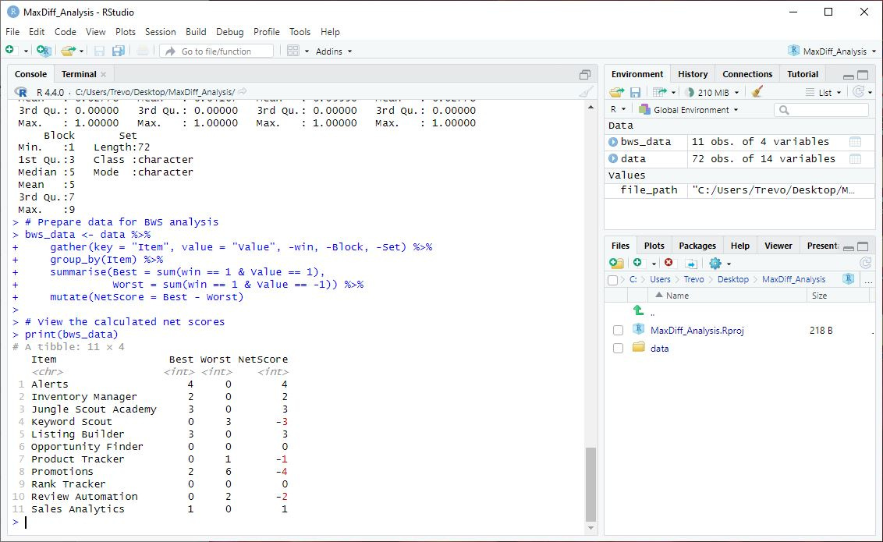Open the MaxDiff_Analysis project dropdown
Viewport: 883px width, 542px height.
pyautogui.click(x=832, y=51)
